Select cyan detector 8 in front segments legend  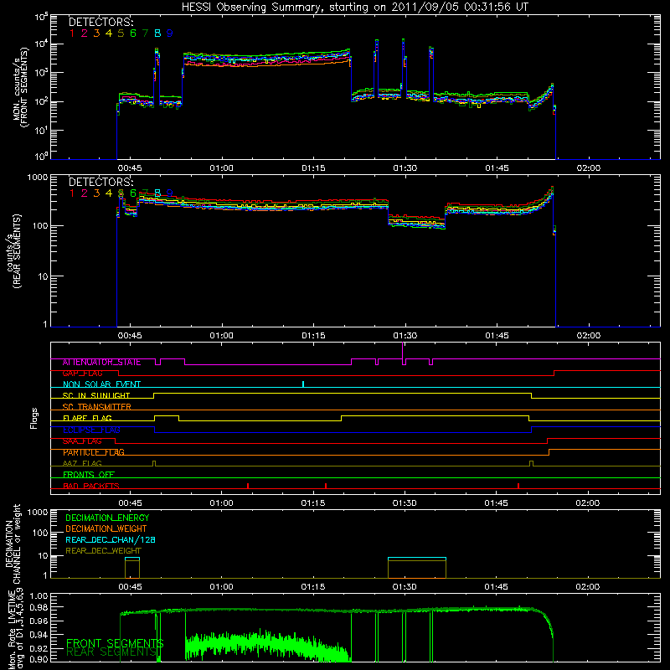coord(157,33)
